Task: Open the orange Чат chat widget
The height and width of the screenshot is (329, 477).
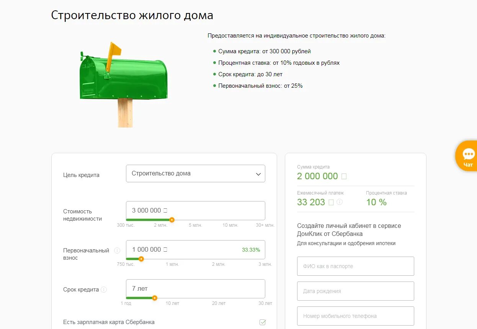Action: 467,156
